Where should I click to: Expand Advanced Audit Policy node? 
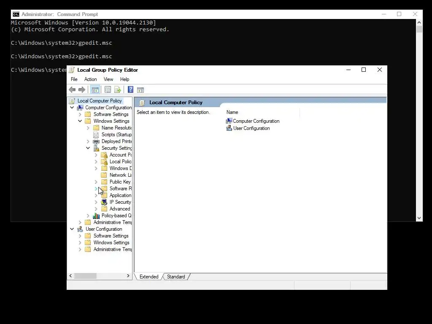pos(96,209)
